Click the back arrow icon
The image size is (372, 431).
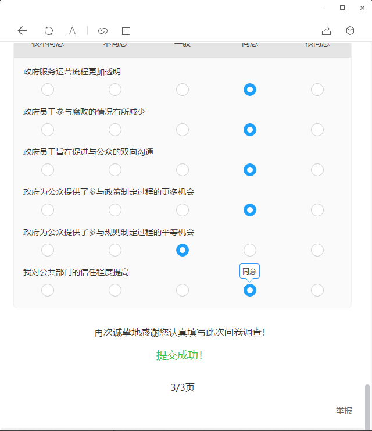click(x=22, y=31)
